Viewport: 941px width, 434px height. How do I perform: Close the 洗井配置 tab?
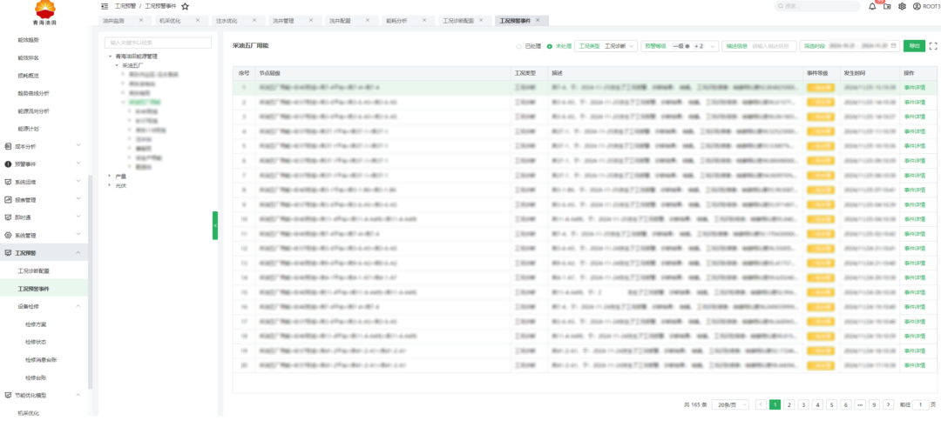click(368, 20)
